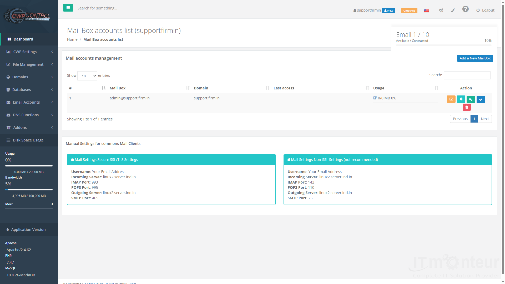The width and height of the screenshot is (505, 284).
Task: Click the Application Version flame icon
Action: (x=8, y=230)
